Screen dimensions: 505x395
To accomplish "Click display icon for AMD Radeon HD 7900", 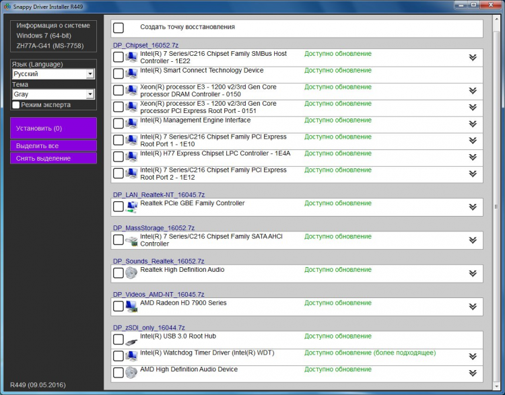I will 131,306.
